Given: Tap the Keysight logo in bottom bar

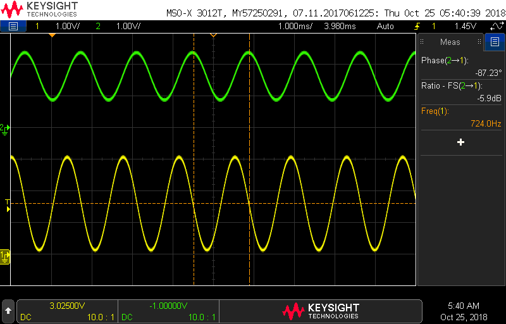Looking at the screenshot, I should click(321, 311).
